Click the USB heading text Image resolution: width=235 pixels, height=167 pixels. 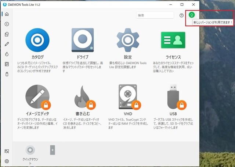coord(173,114)
